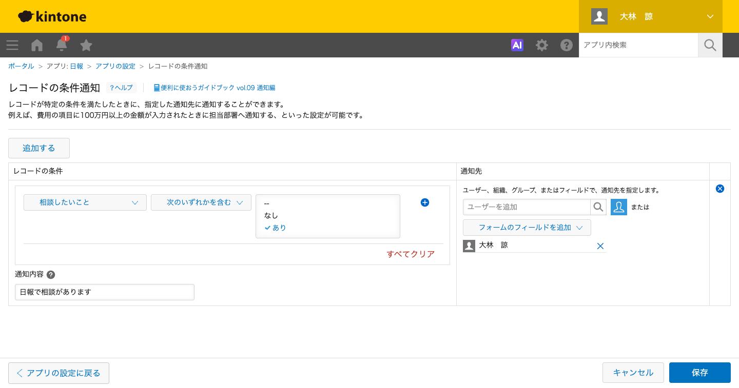Focus the アプリ内検索 search field
The width and height of the screenshot is (739, 388).
click(638, 45)
